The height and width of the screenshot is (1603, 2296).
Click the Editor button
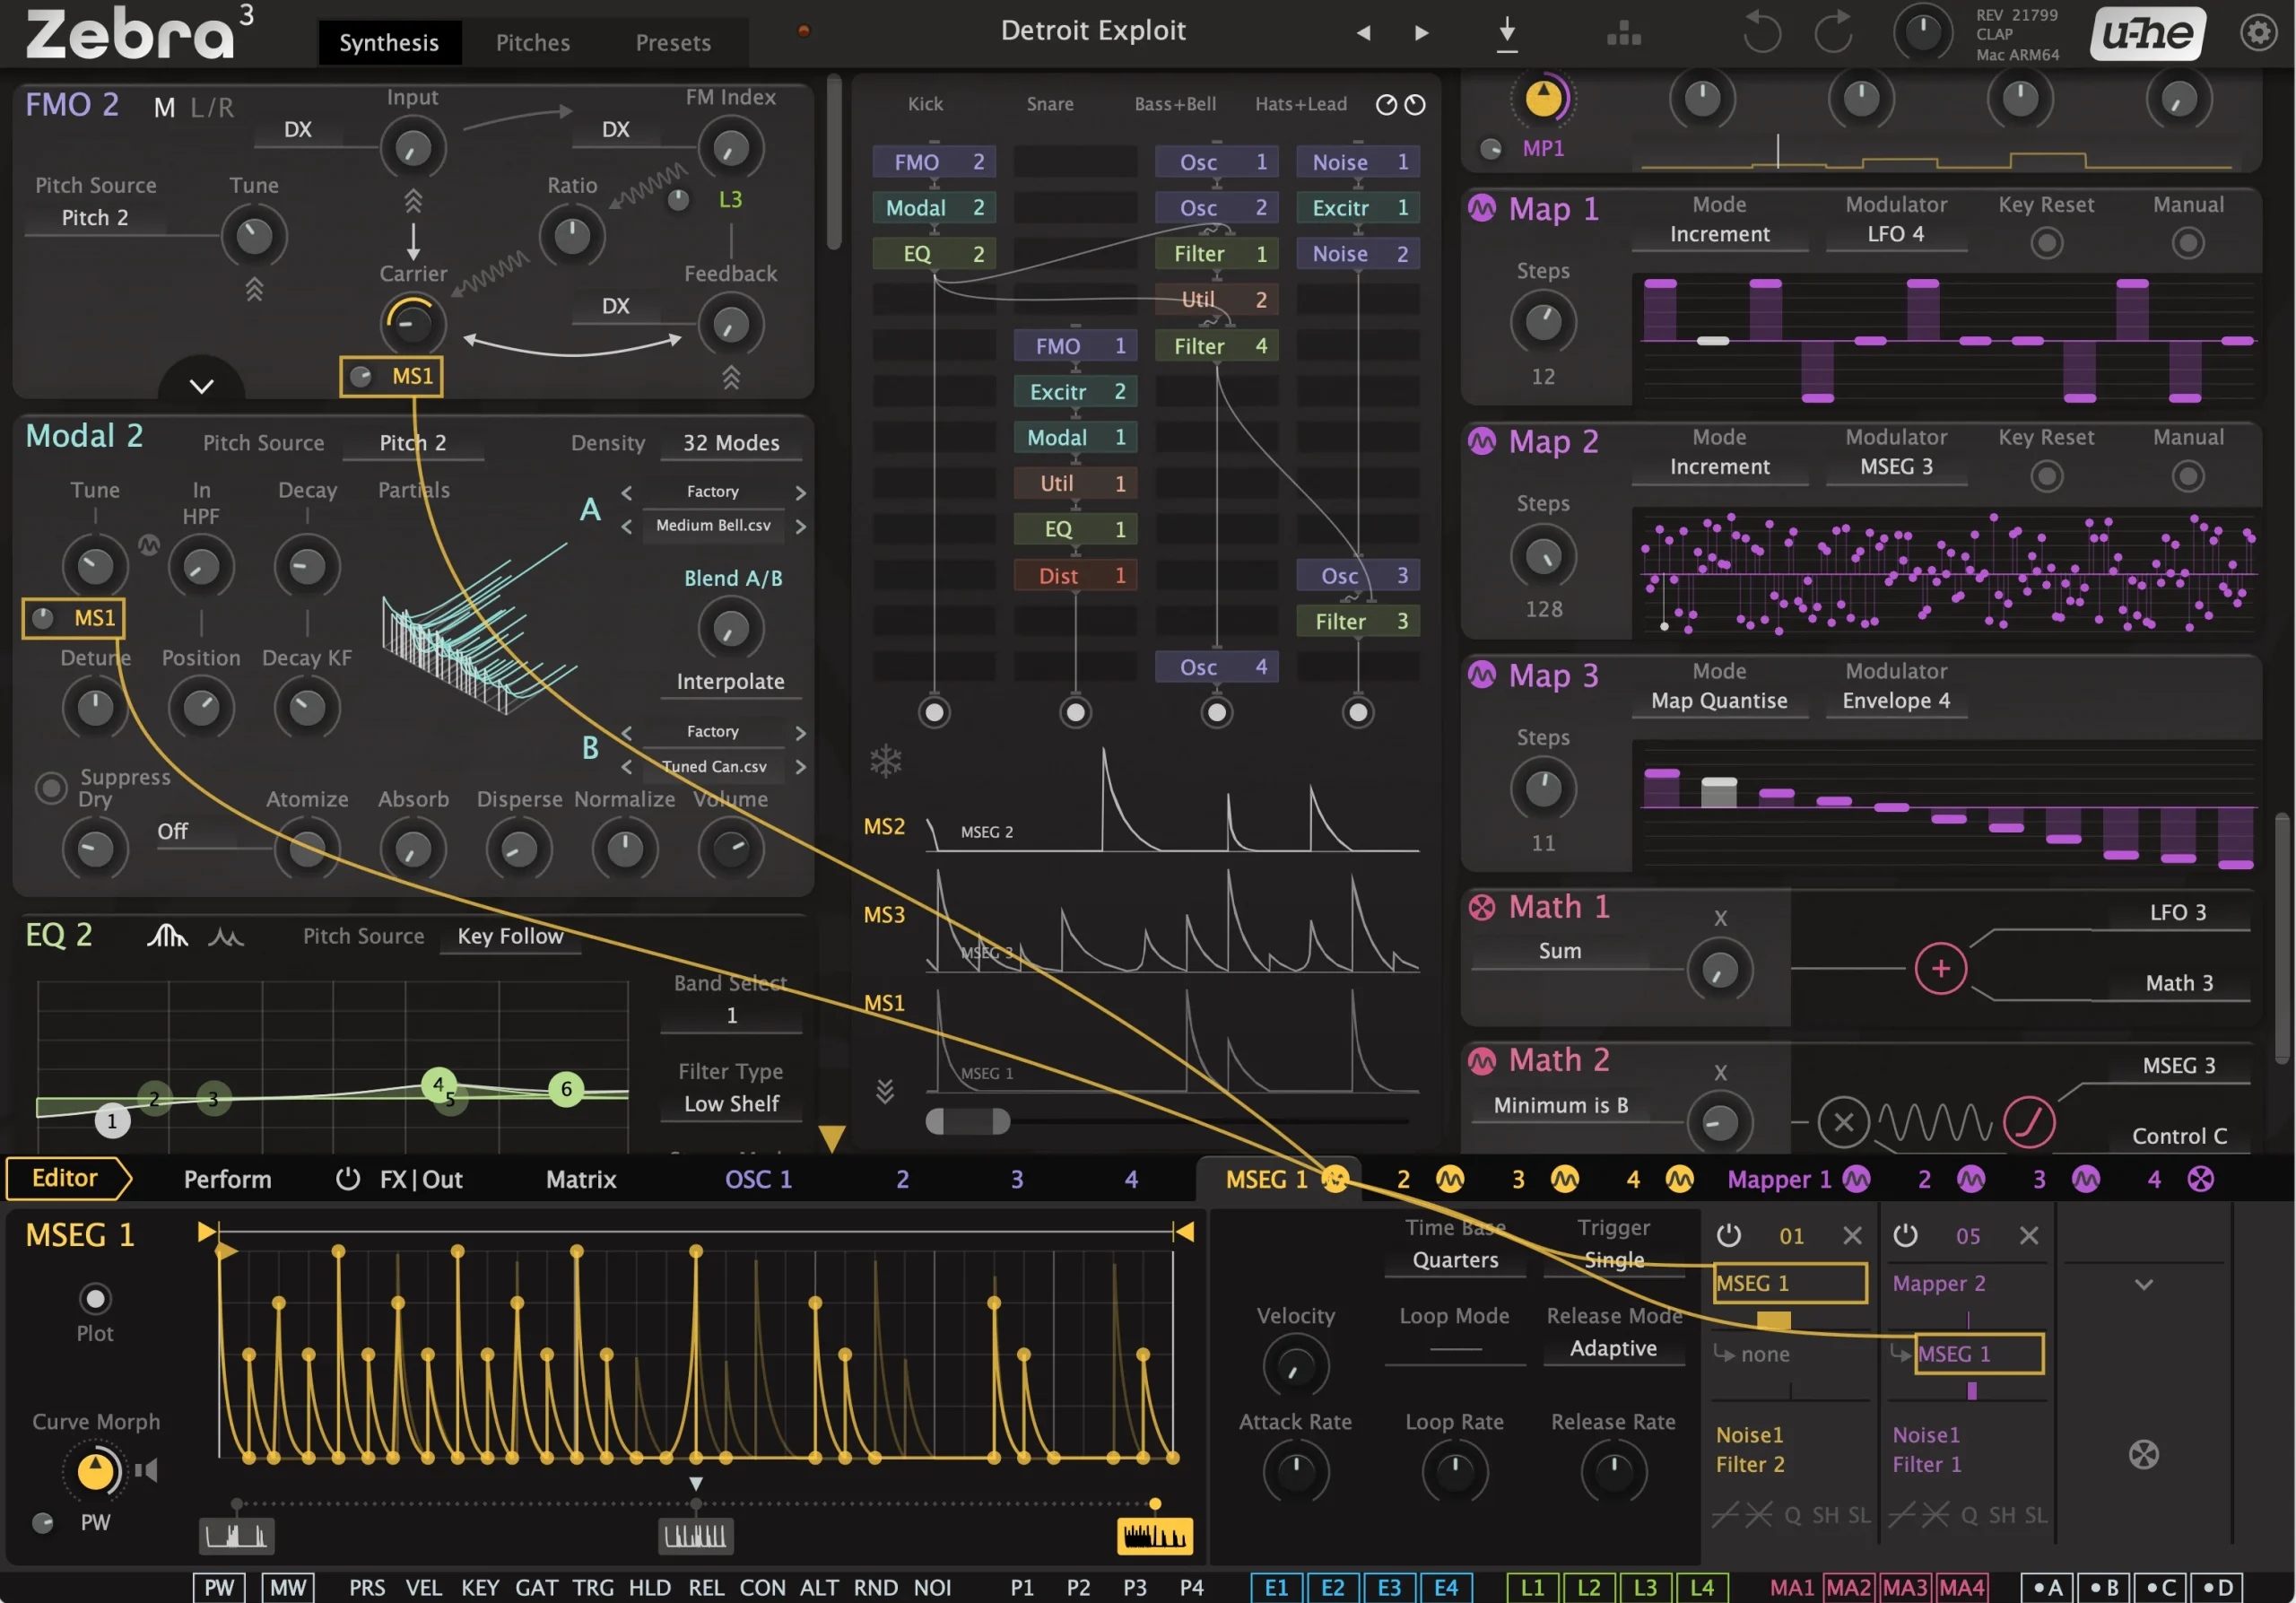point(67,1178)
